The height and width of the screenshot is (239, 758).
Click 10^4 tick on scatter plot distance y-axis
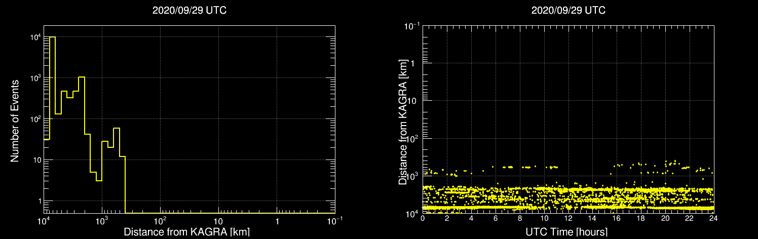(x=413, y=213)
